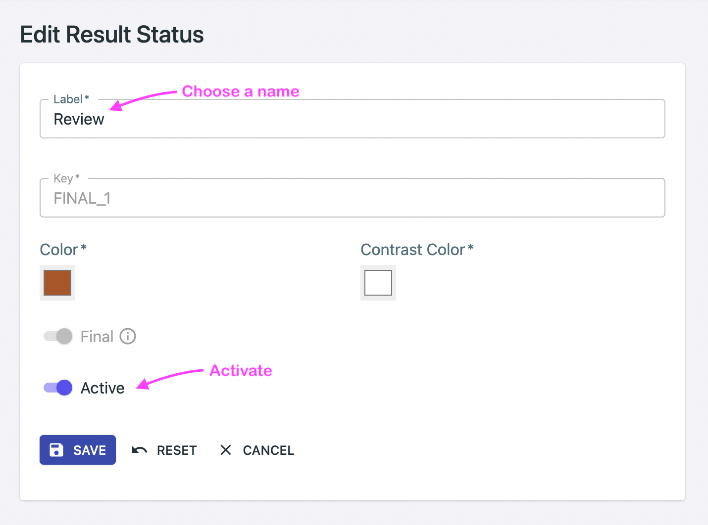The width and height of the screenshot is (708, 525).
Task: Click the Edit Result Status heading
Action: pyautogui.click(x=112, y=35)
